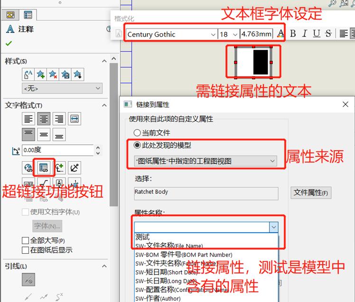Switch to the feature manager tab icon
355x302 pixels.
tap(10, 15)
